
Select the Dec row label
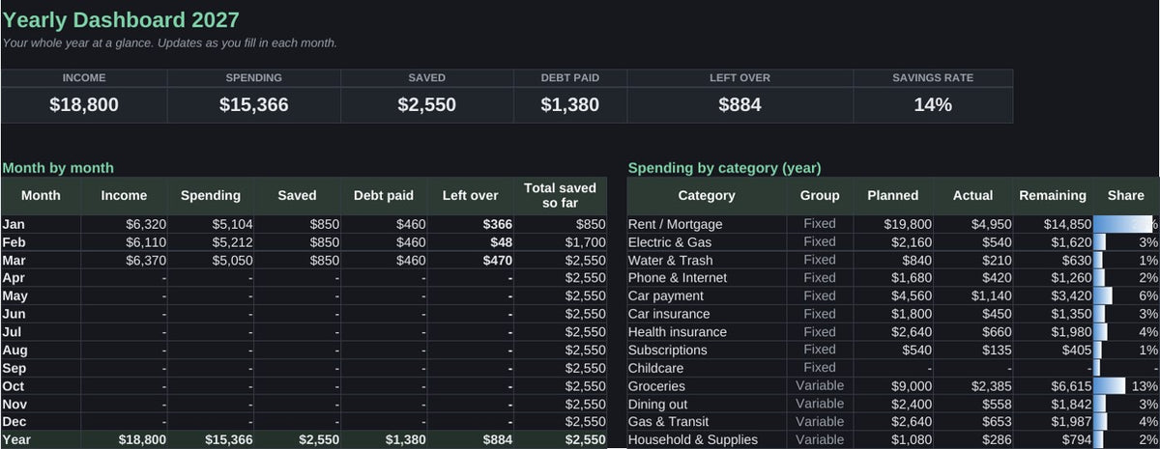(x=41, y=422)
